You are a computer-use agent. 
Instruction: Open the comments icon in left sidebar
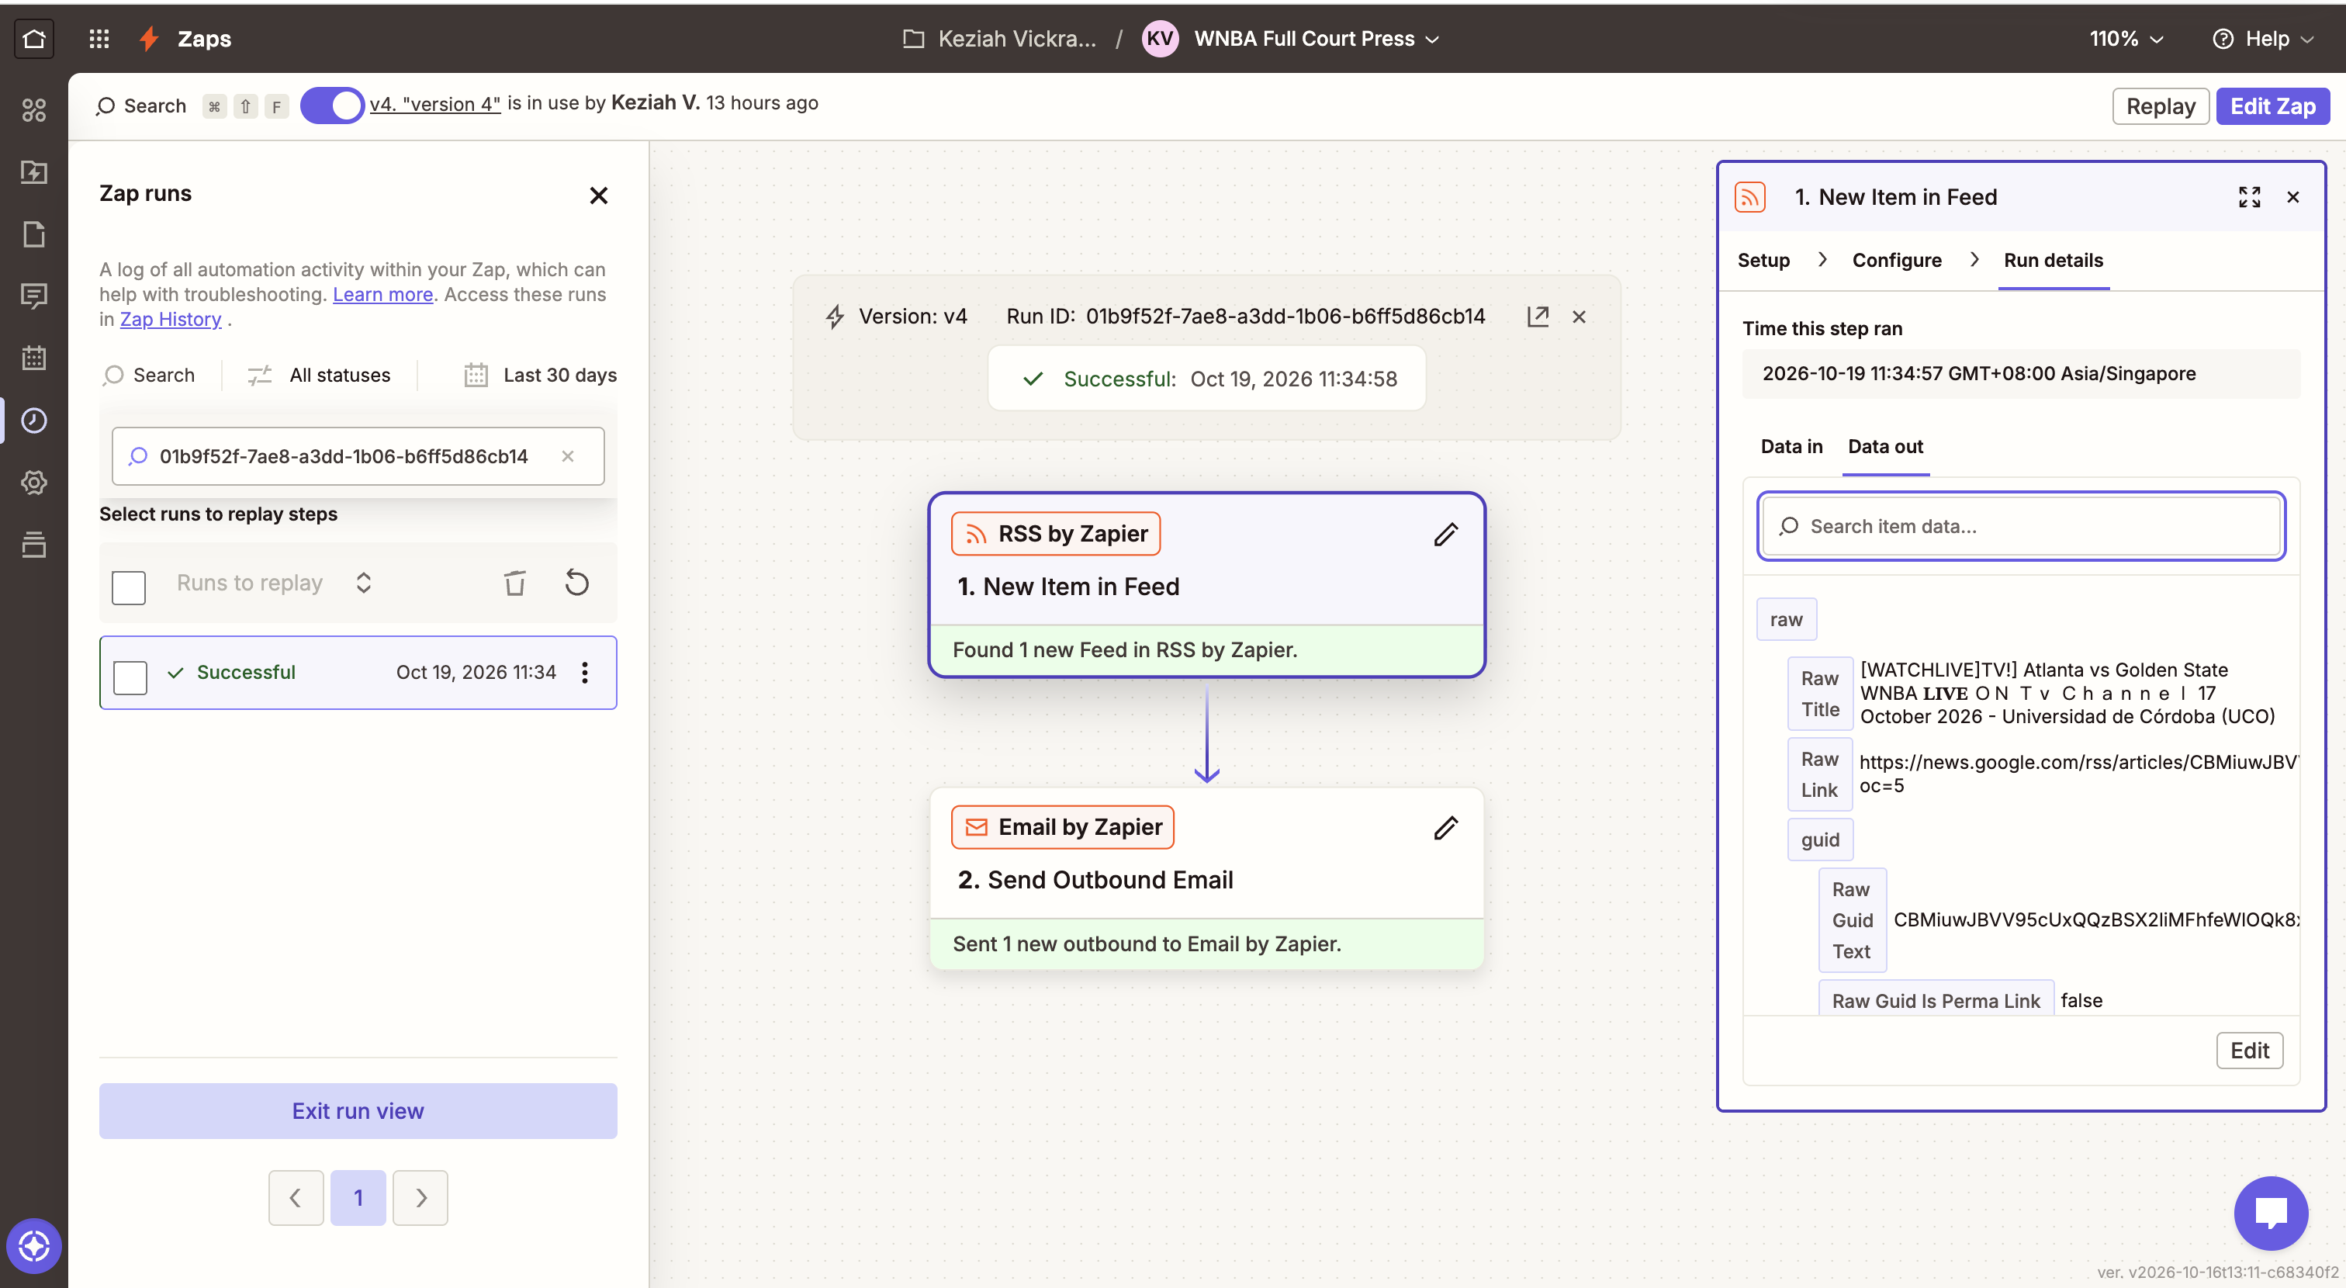(33, 296)
